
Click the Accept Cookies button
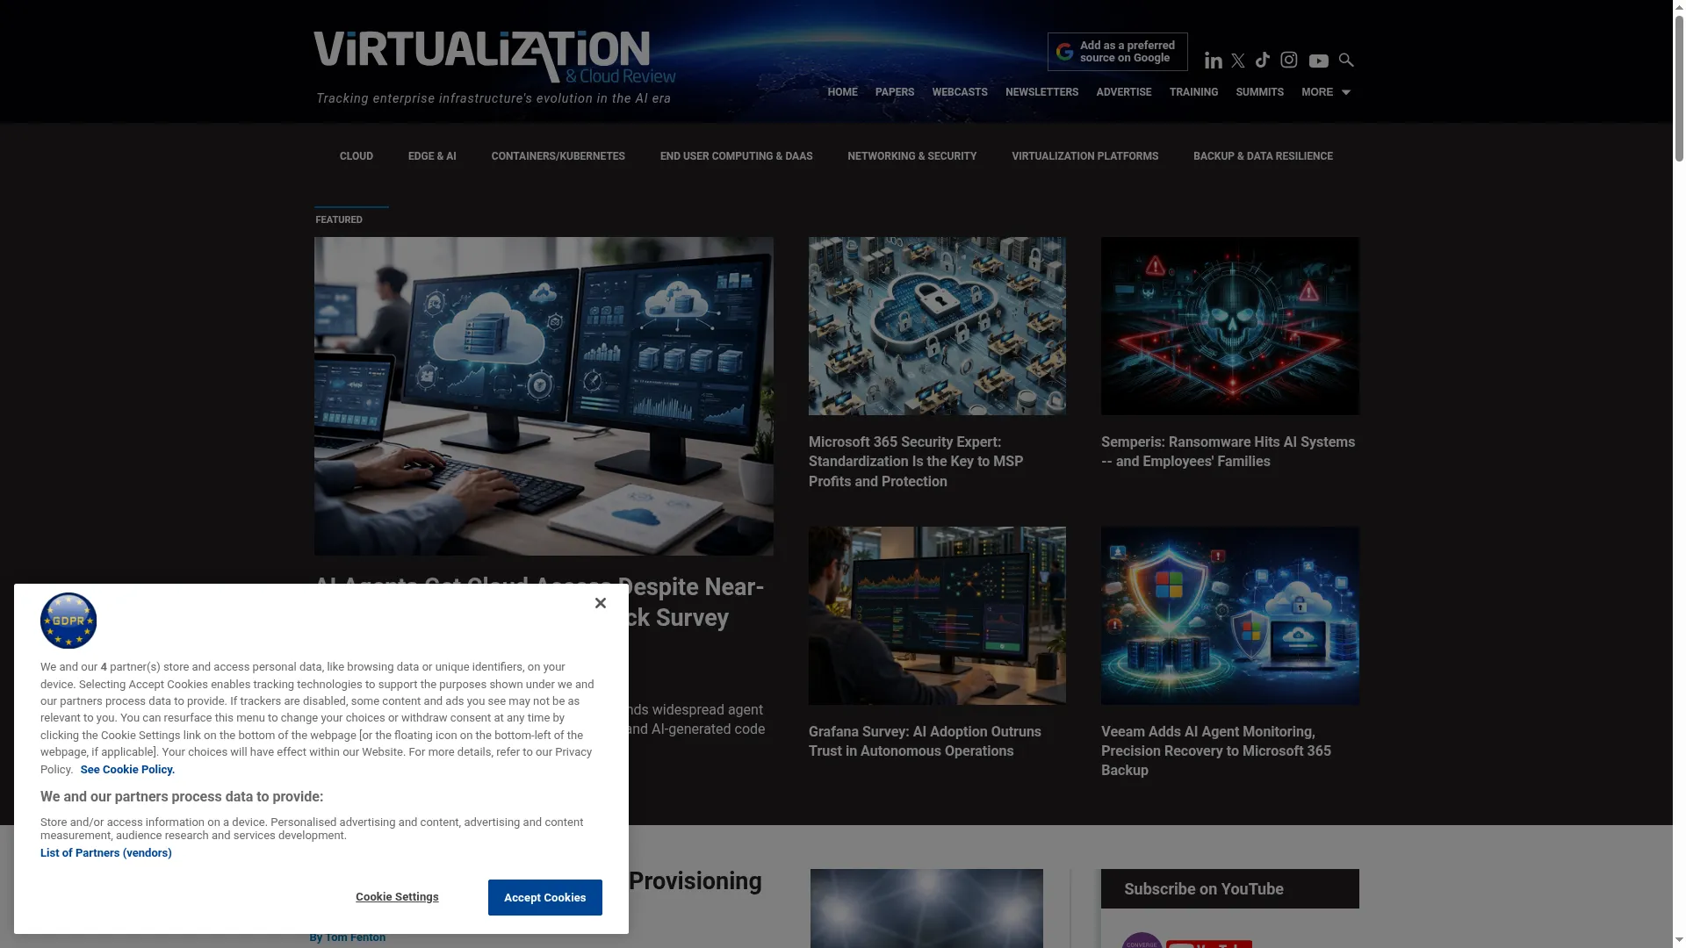click(x=544, y=897)
